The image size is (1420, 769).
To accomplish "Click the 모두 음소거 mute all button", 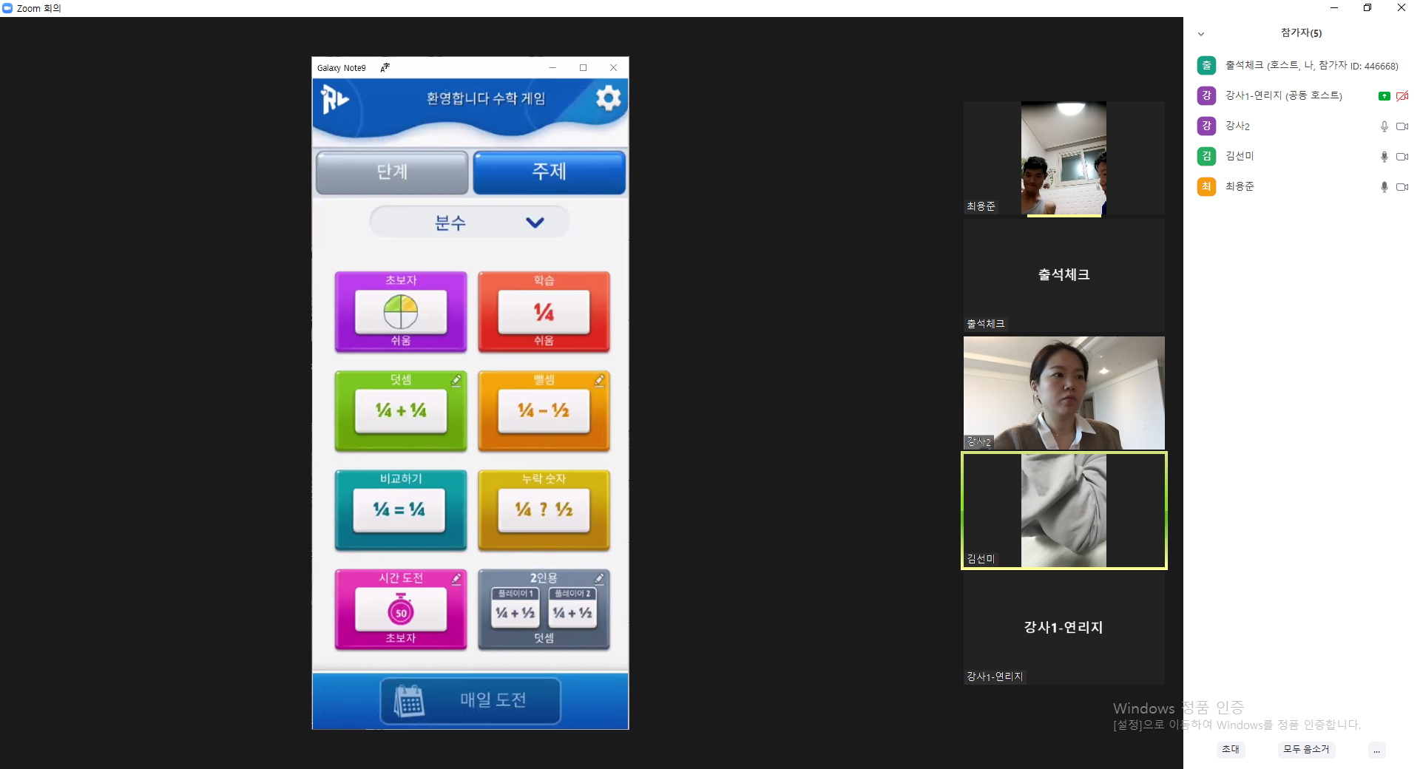I will click(x=1306, y=750).
